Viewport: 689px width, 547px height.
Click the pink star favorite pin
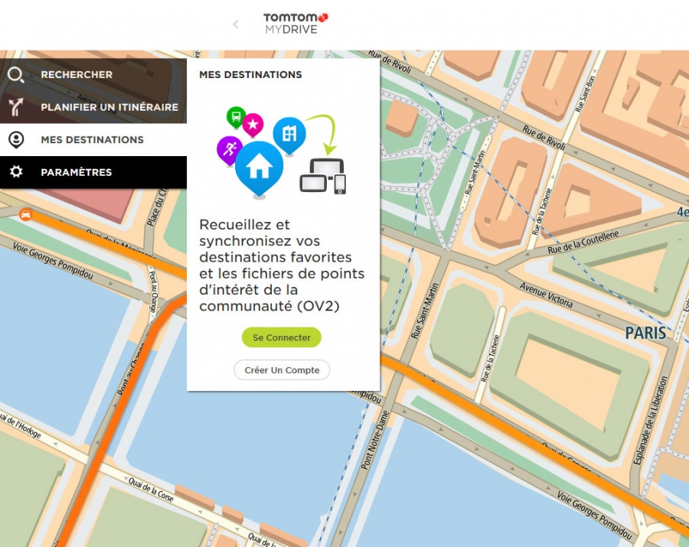(x=253, y=125)
